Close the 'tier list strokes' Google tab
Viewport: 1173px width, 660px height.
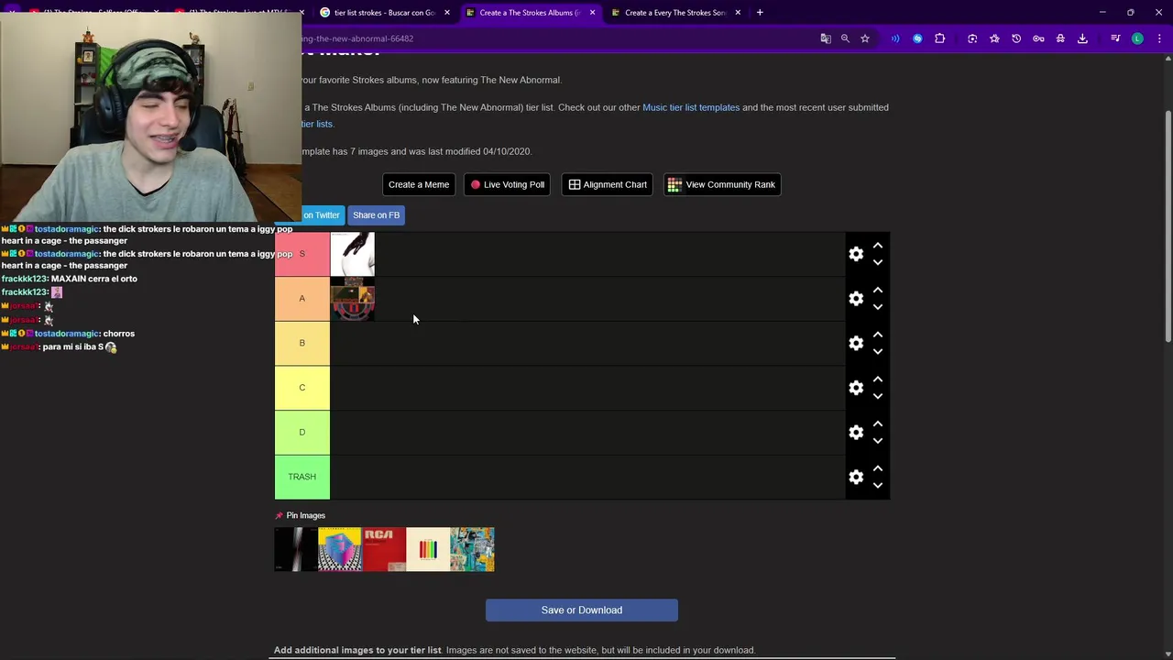point(447,13)
